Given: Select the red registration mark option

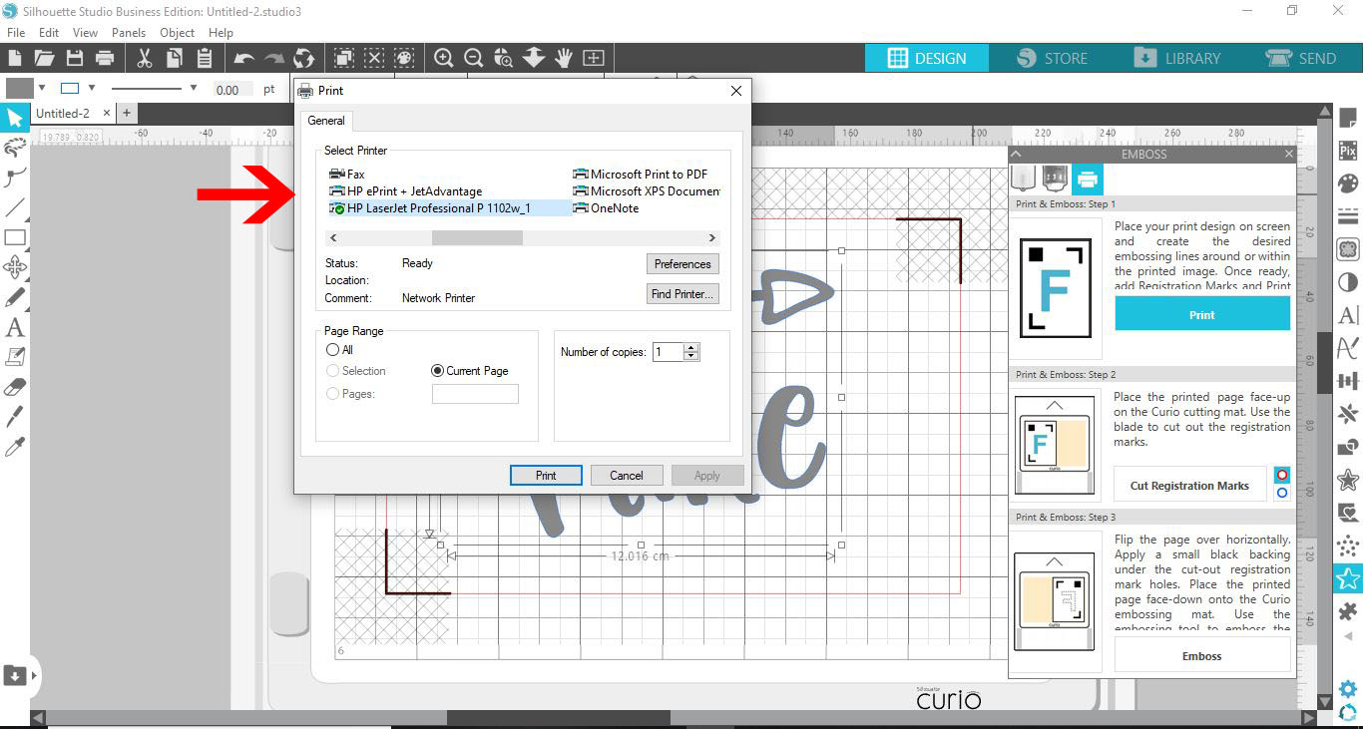Looking at the screenshot, I should pyautogui.click(x=1282, y=475).
